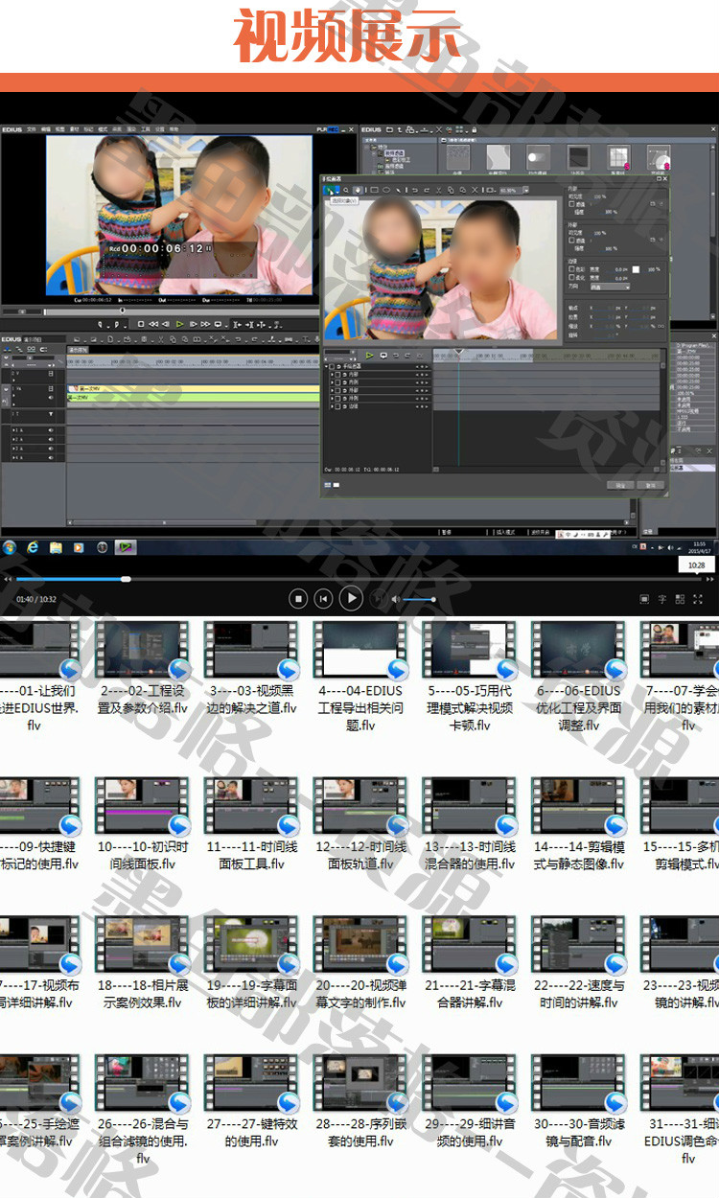
Task: Select the third glowing-spot effect thumbnail
Action: (538, 157)
